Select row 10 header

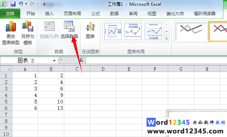[x=6, y=134]
